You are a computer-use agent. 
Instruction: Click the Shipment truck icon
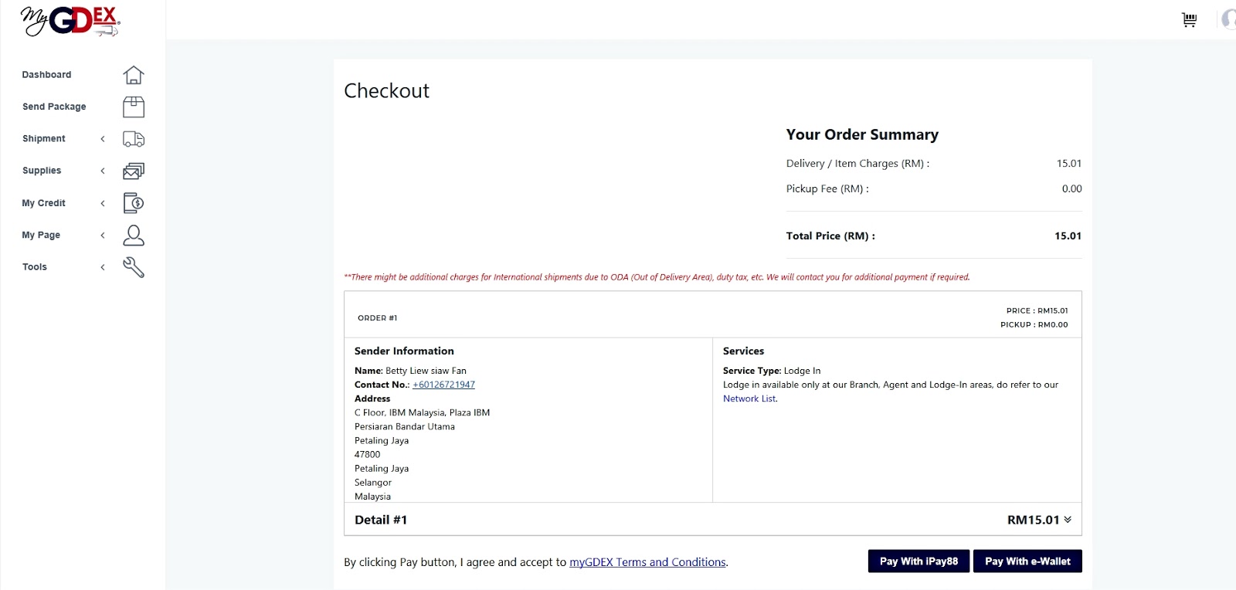tap(134, 139)
